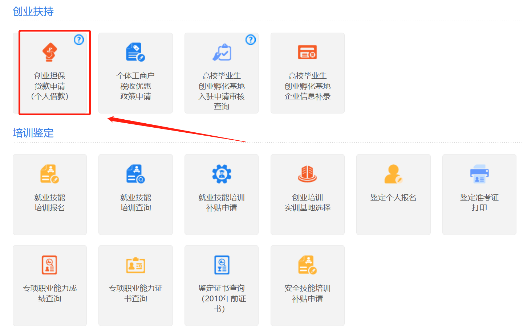Select 就业技能培训补贴申请 text label
The image size is (523, 330).
222,202
